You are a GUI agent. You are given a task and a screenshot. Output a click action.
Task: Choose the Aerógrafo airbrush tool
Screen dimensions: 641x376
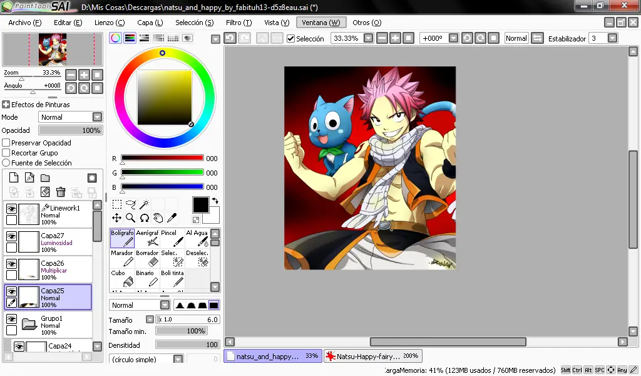click(147, 238)
